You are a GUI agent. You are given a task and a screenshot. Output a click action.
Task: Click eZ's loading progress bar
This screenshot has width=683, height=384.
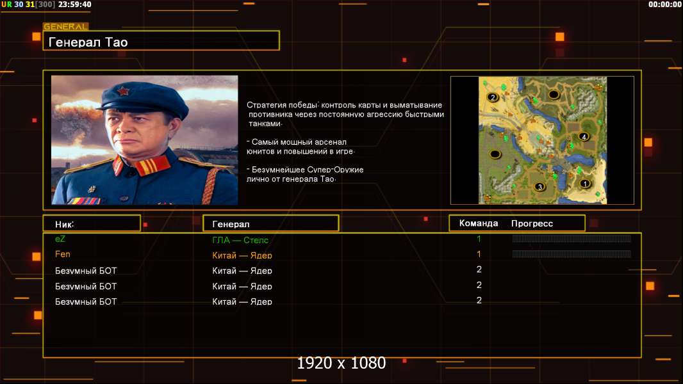pos(572,238)
